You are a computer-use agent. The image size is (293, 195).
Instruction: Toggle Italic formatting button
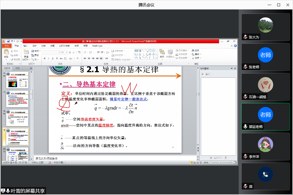click(x=49, y=58)
